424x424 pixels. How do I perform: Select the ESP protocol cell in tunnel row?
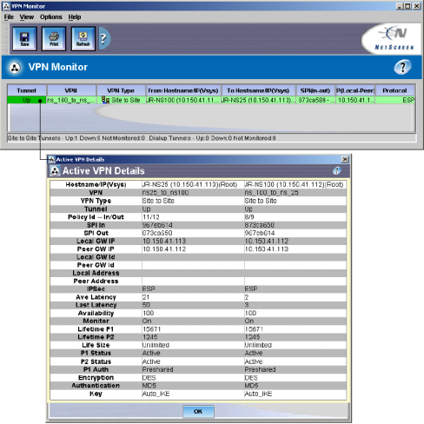[395, 100]
